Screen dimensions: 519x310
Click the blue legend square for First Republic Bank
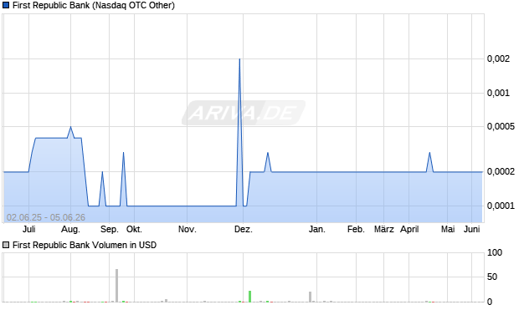tap(6, 5)
